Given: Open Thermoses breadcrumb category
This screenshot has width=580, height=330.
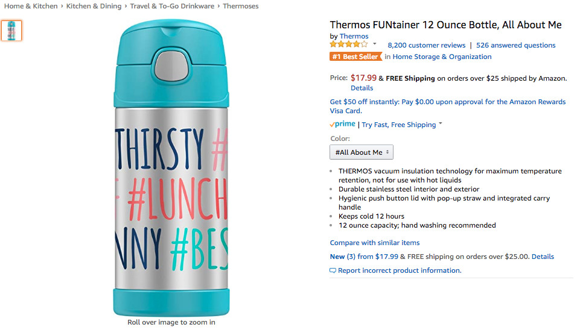Looking at the screenshot, I should tap(240, 6).
